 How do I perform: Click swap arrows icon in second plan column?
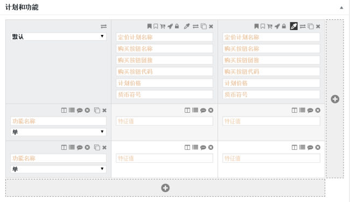pyautogui.click(x=303, y=26)
